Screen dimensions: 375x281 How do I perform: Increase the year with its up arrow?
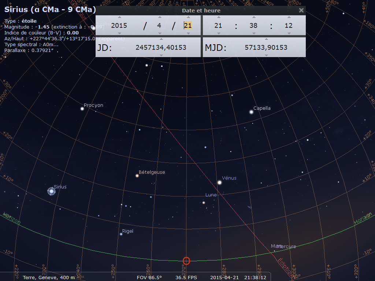click(x=119, y=17)
